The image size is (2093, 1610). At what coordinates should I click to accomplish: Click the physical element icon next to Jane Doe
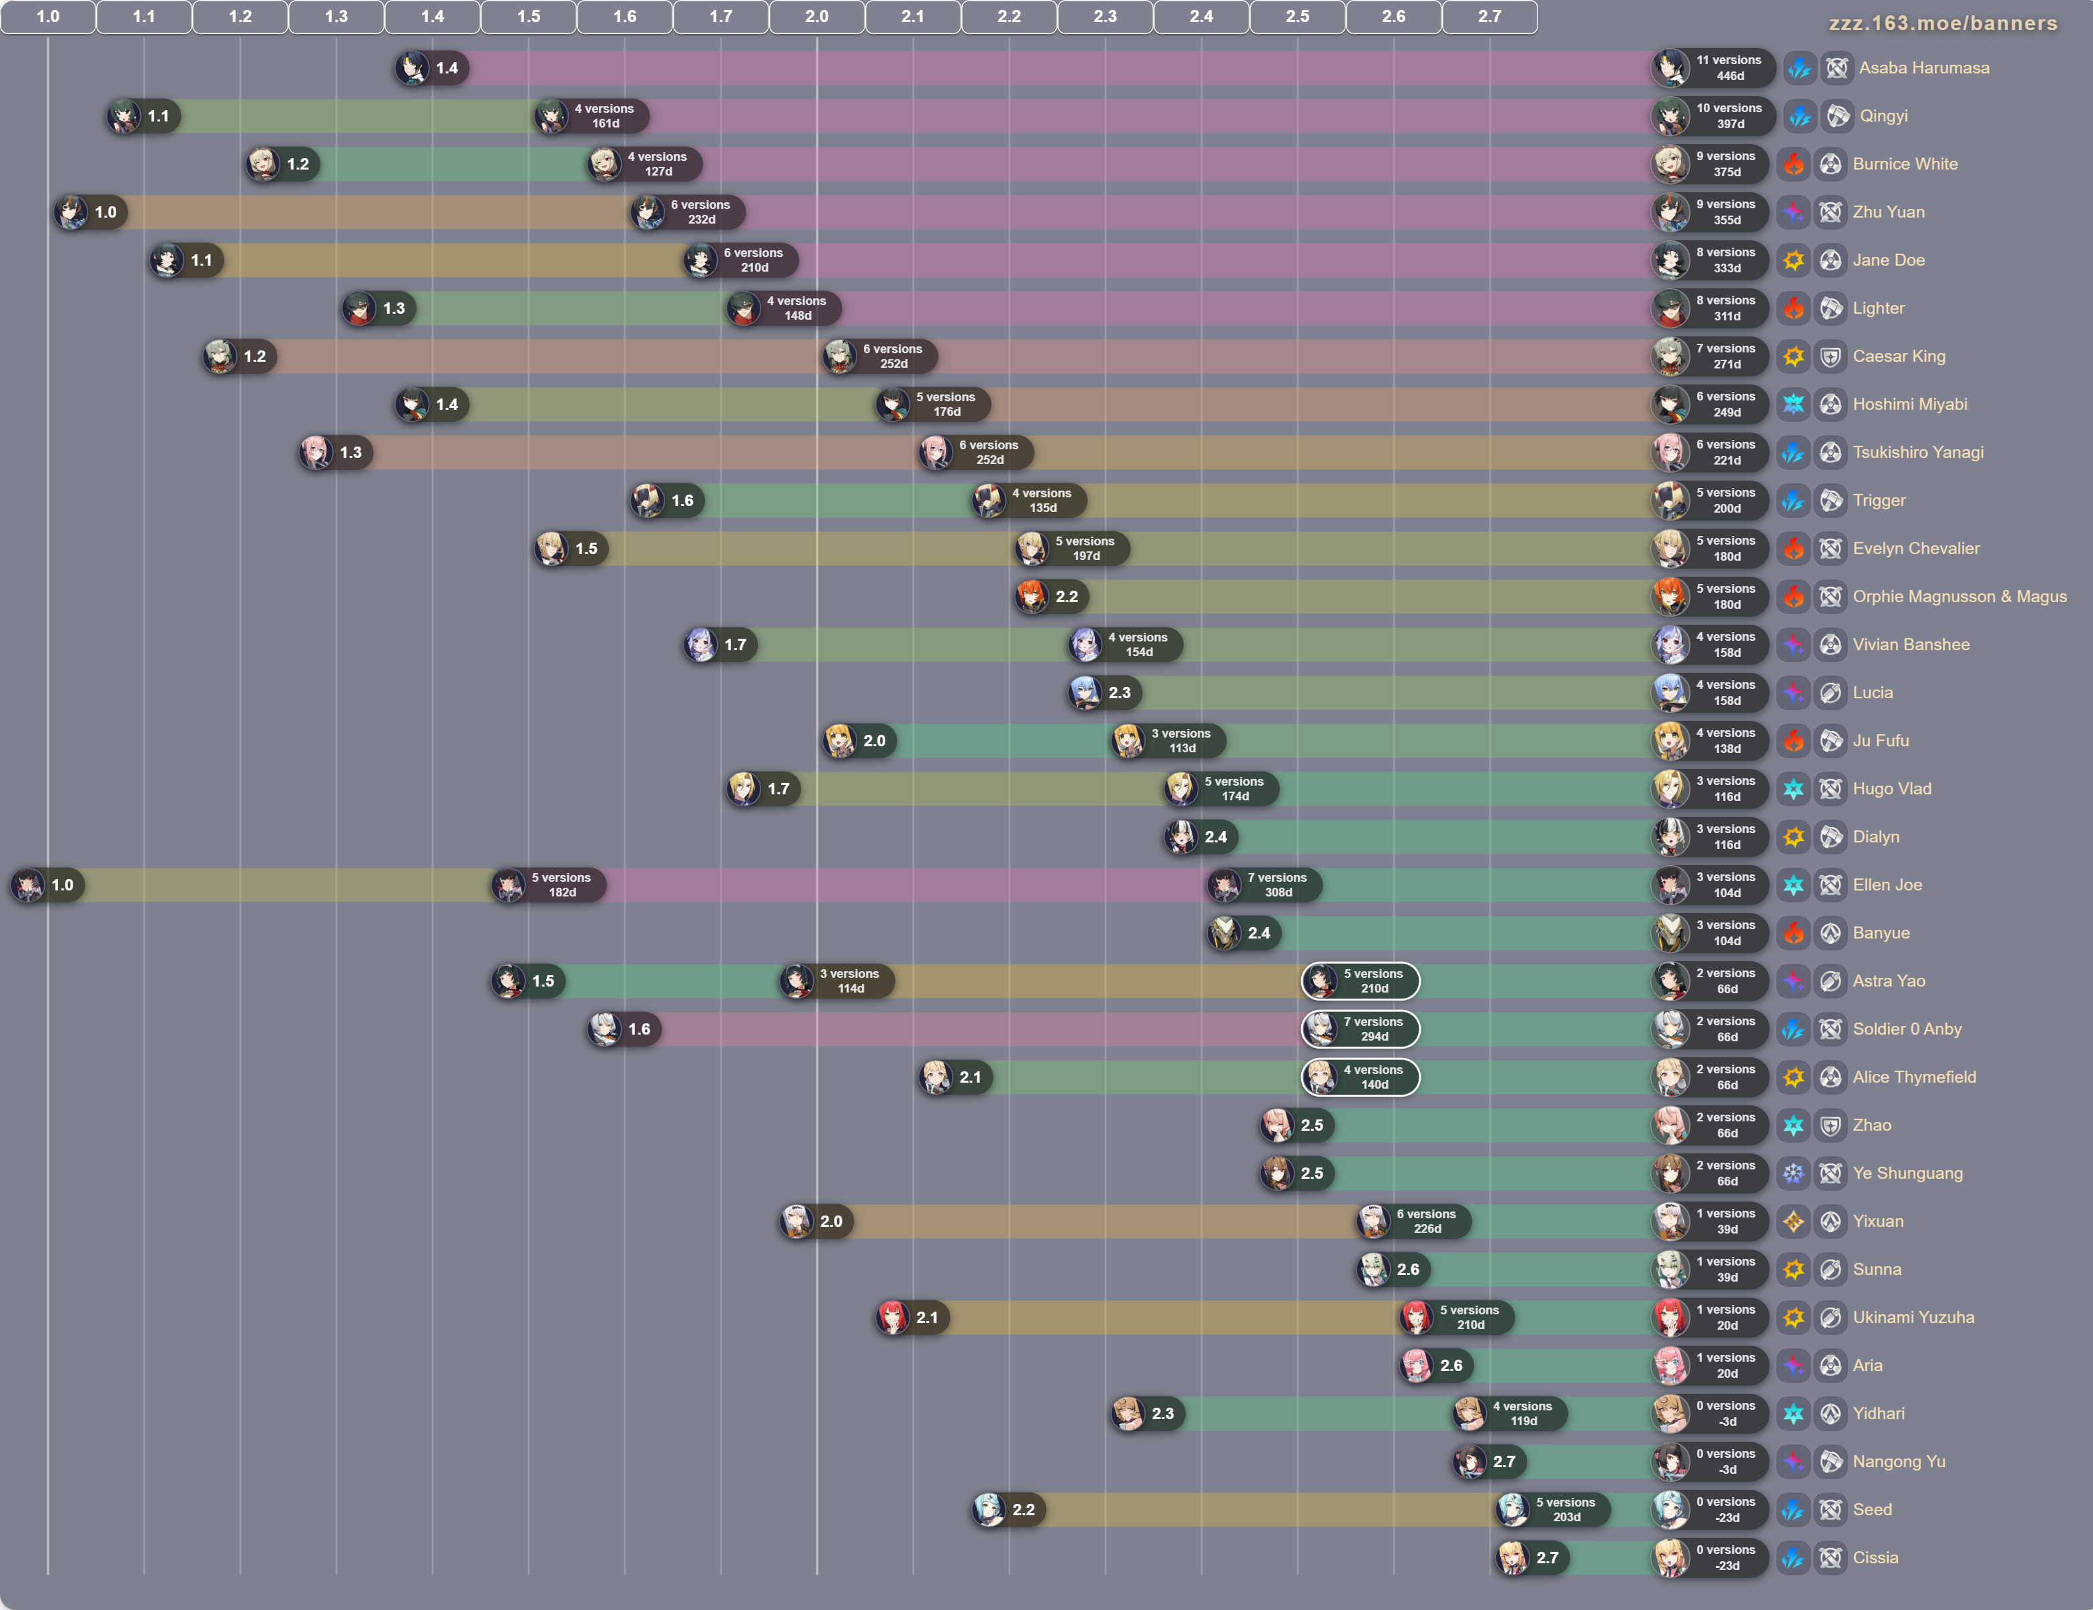(1793, 261)
